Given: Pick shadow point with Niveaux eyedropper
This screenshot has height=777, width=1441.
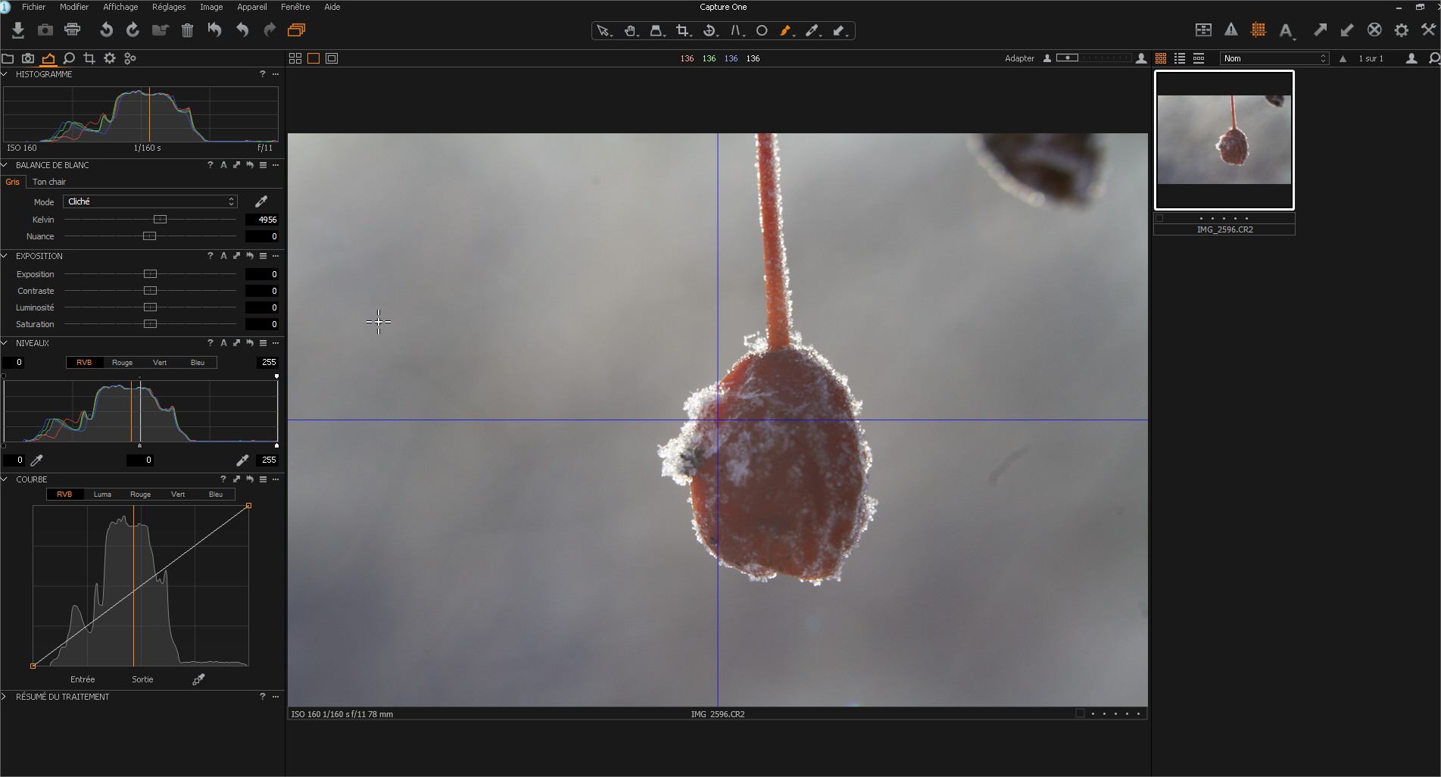Looking at the screenshot, I should tap(36, 460).
